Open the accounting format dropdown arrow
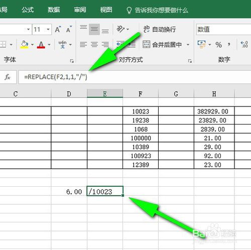Image resolution: width=251 pixels, height=250 pixels. [209, 45]
